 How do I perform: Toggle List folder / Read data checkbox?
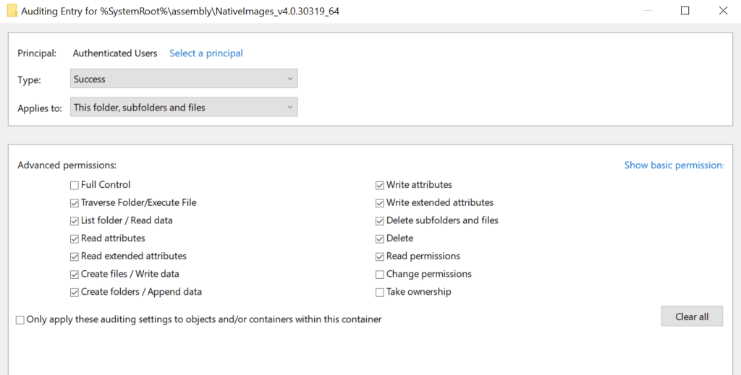(x=75, y=221)
